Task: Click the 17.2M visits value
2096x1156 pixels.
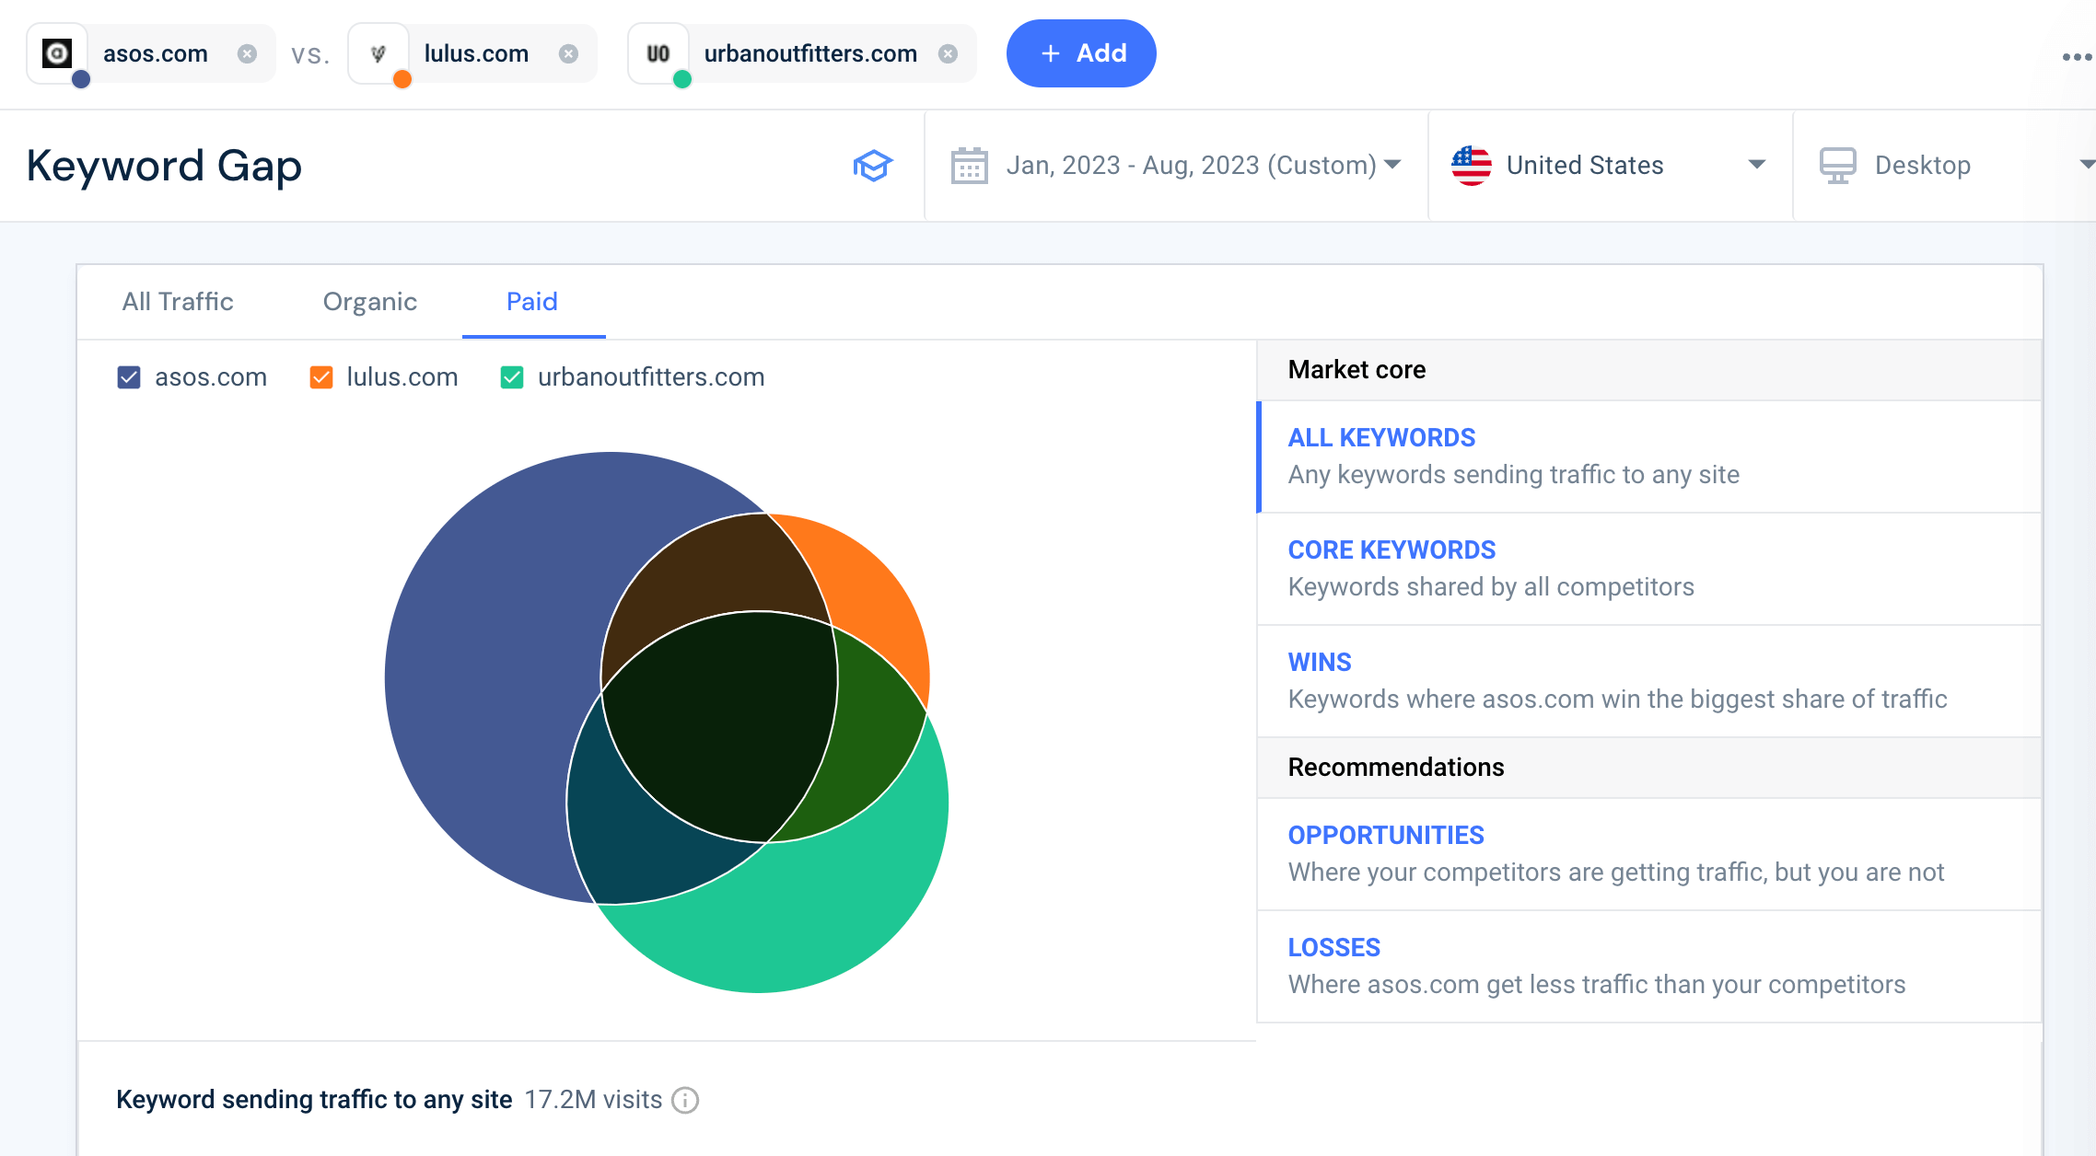Action: pos(593,1100)
